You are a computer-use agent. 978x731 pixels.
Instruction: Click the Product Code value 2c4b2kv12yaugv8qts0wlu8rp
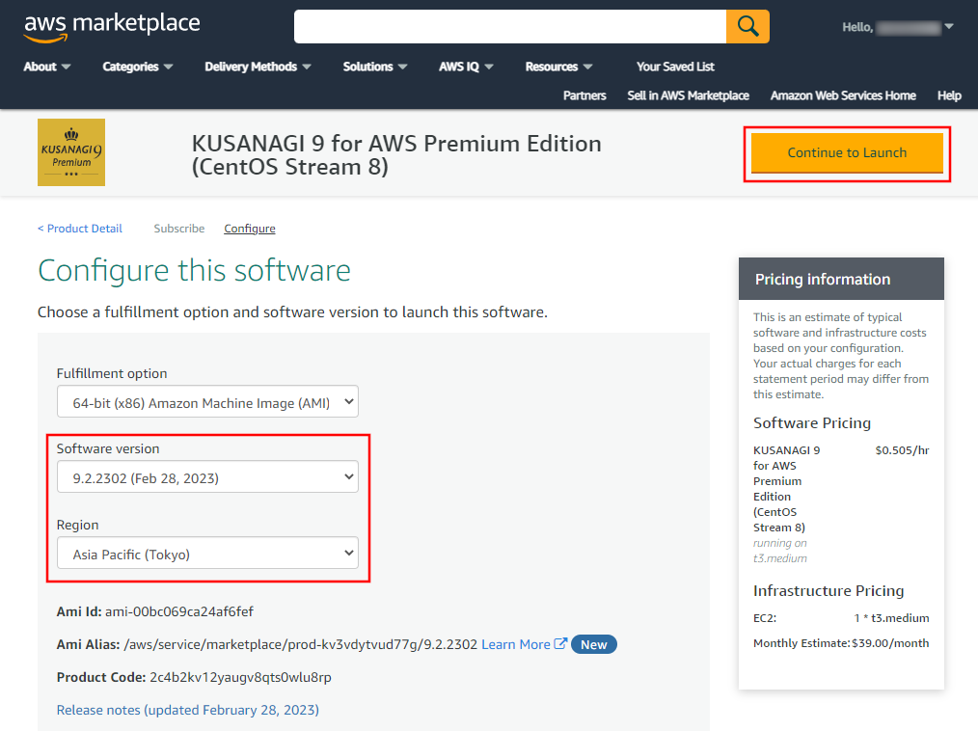point(241,677)
